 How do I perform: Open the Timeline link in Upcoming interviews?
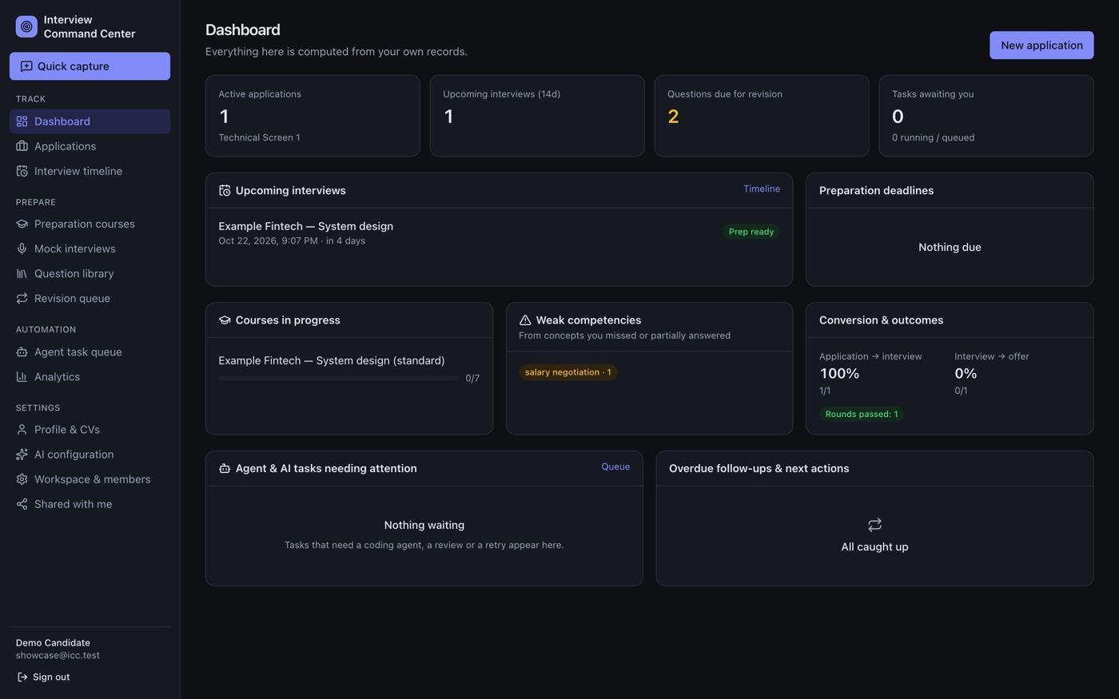click(x=762, y=189)
